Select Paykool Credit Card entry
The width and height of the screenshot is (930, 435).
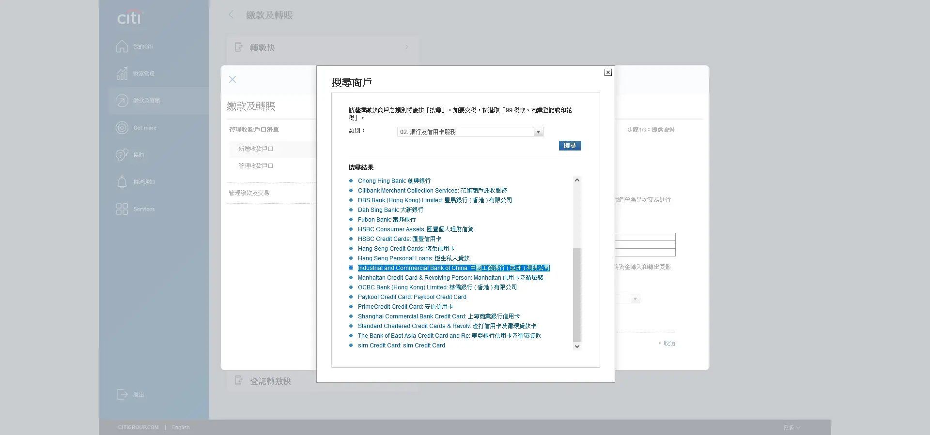412,297
